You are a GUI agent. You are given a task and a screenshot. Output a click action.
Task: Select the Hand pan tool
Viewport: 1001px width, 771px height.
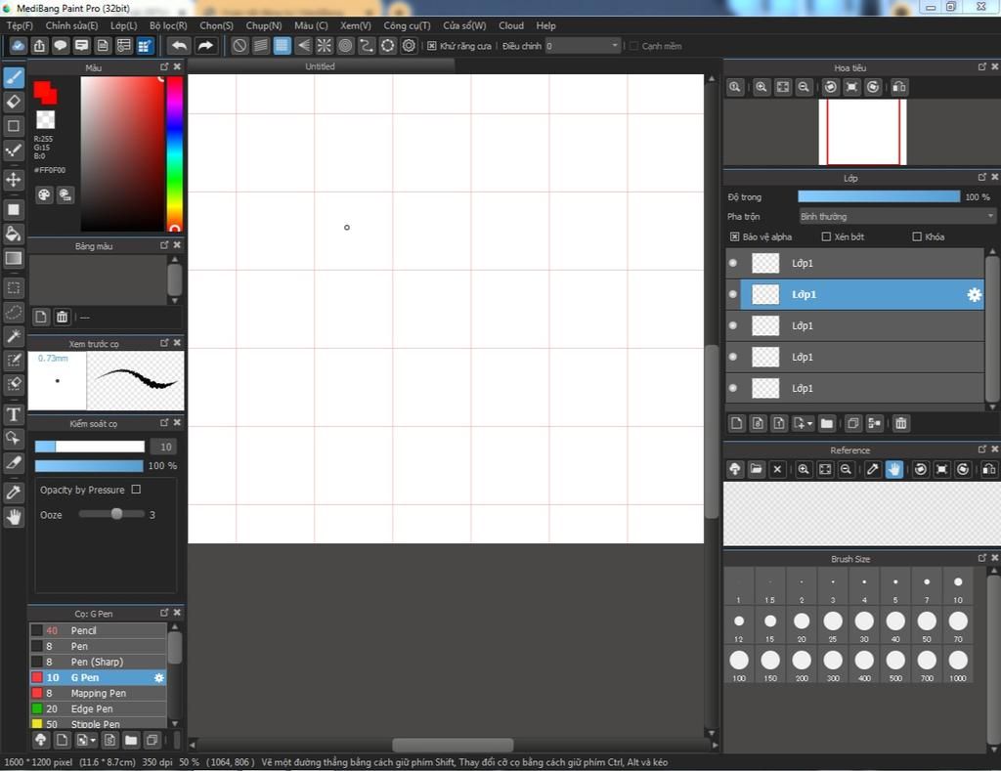pos(14,517)
